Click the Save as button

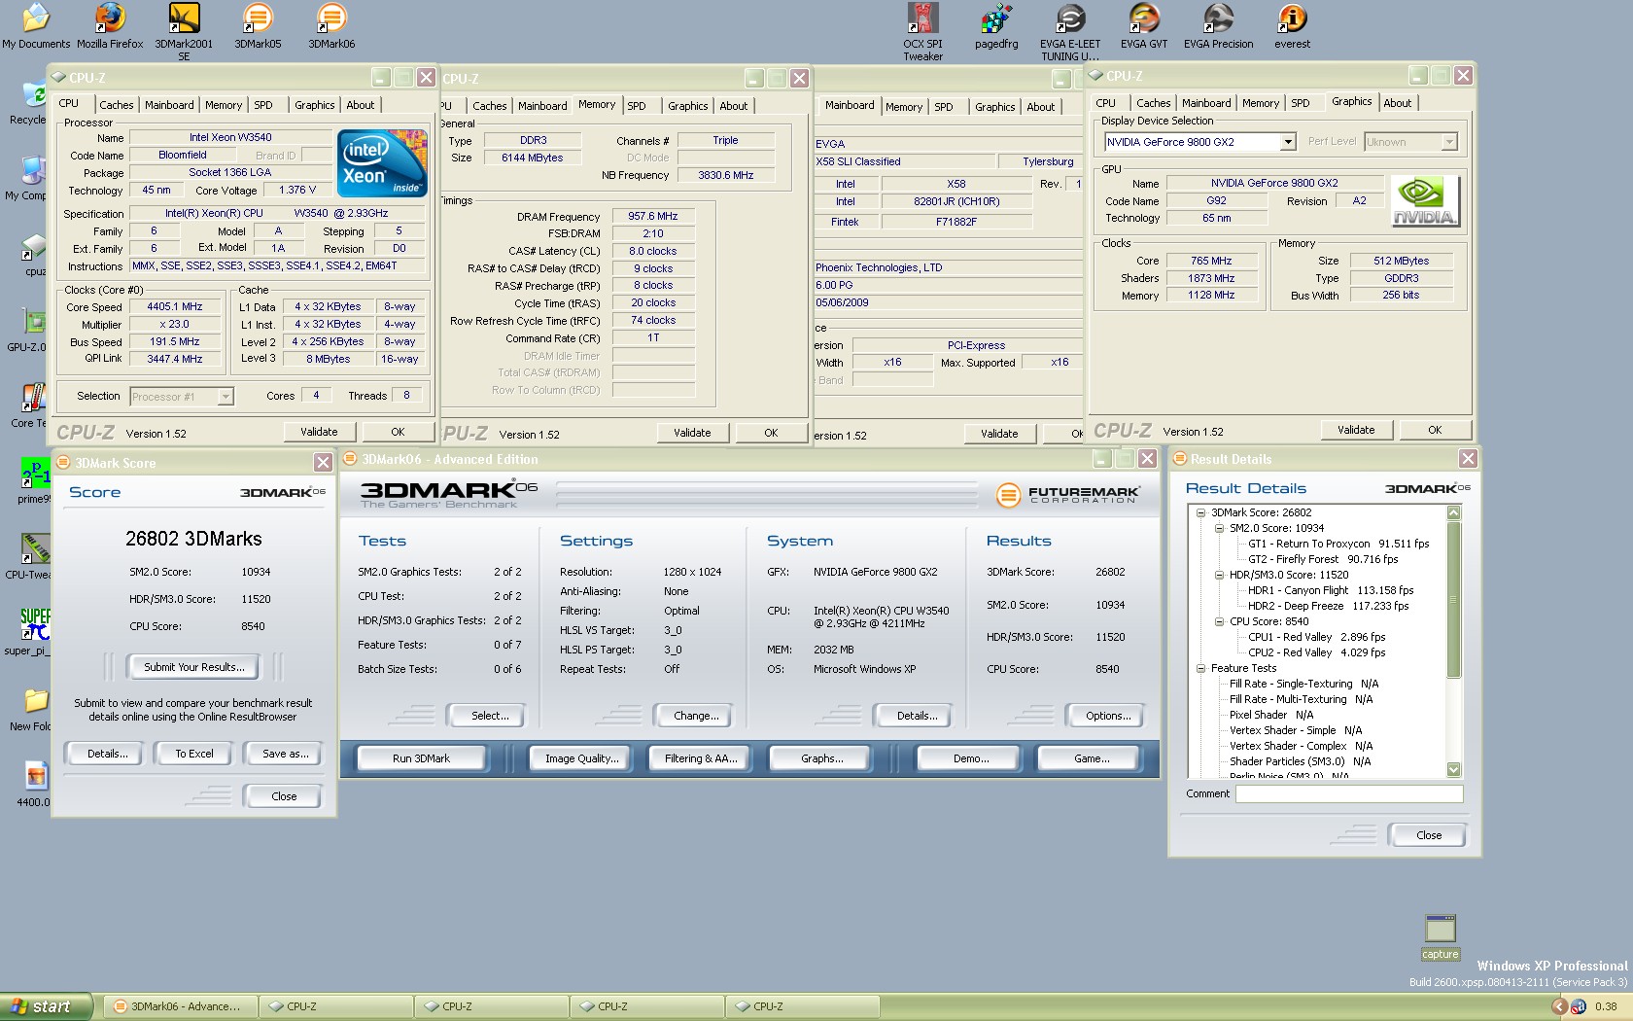click(x=285, y=754)
